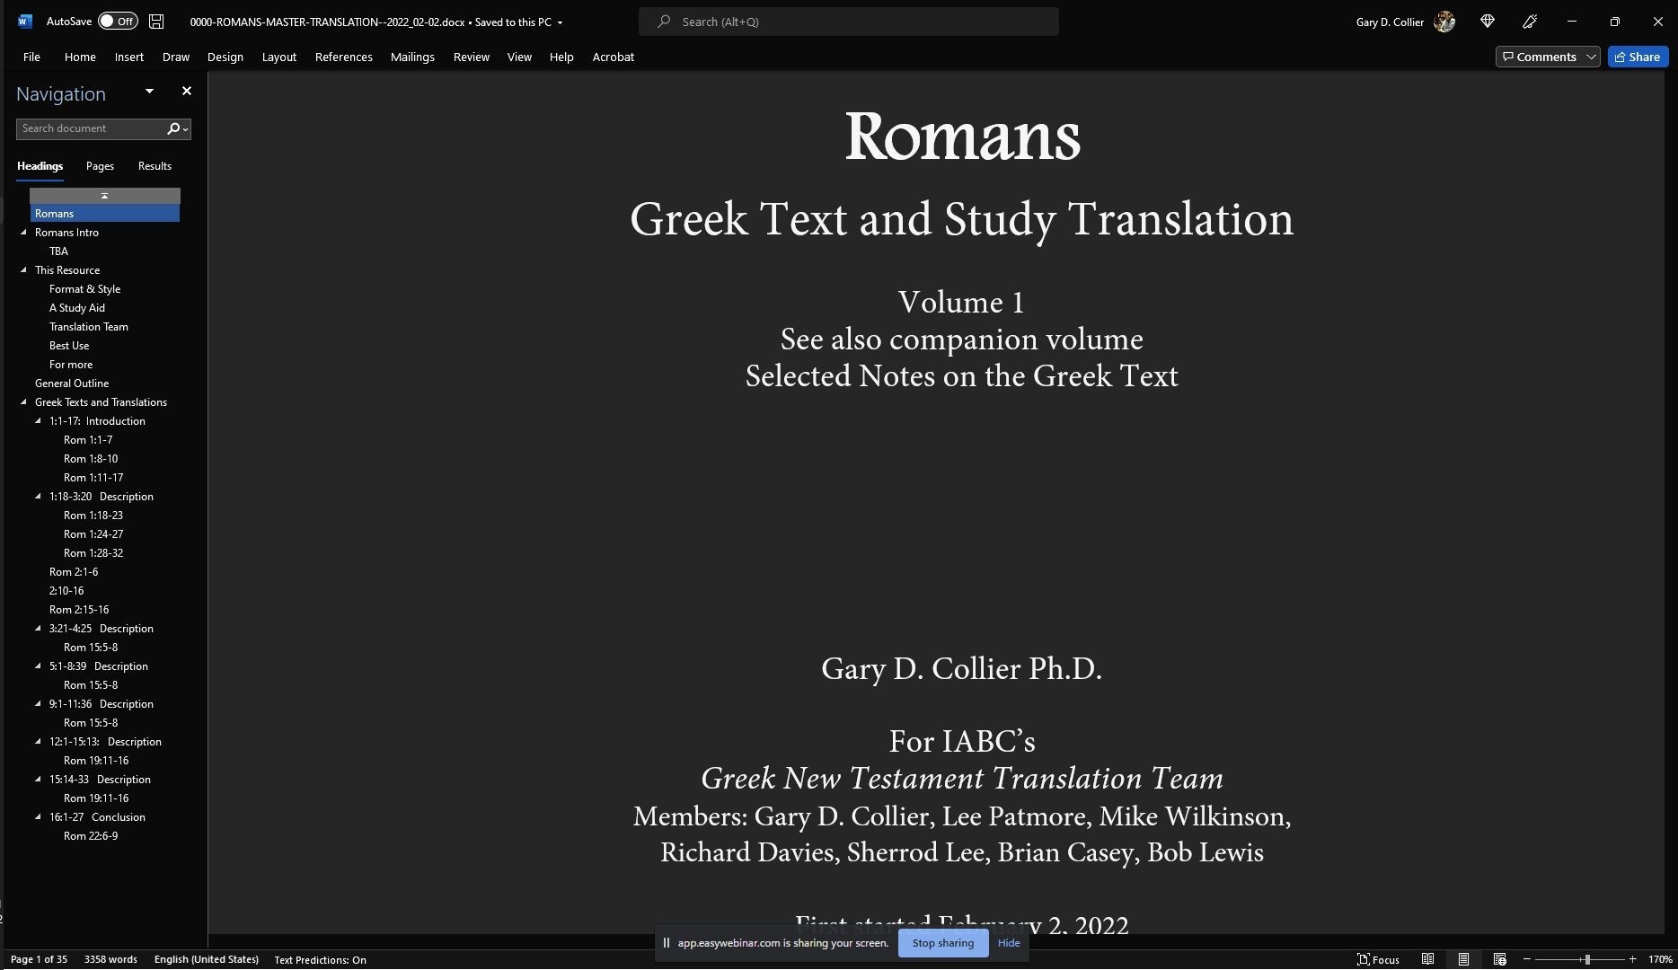
Task: Open the Draw ribbon tab
Action: coord(176,57)
